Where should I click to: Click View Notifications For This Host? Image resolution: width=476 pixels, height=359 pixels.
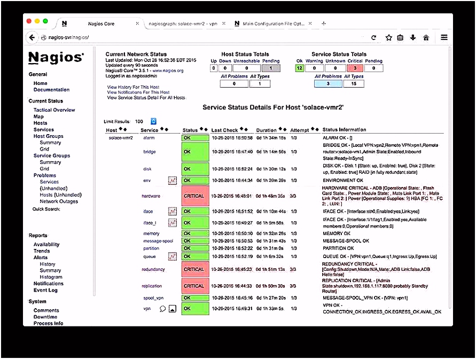pyautogui.click(x=138, y=92)
